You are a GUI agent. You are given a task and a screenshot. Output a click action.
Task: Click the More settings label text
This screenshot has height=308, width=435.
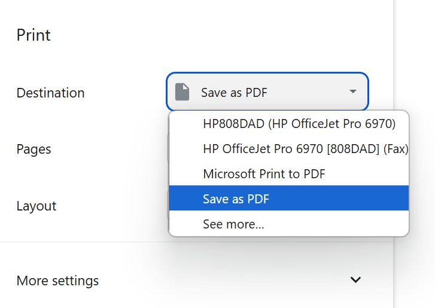click(57, 280)
